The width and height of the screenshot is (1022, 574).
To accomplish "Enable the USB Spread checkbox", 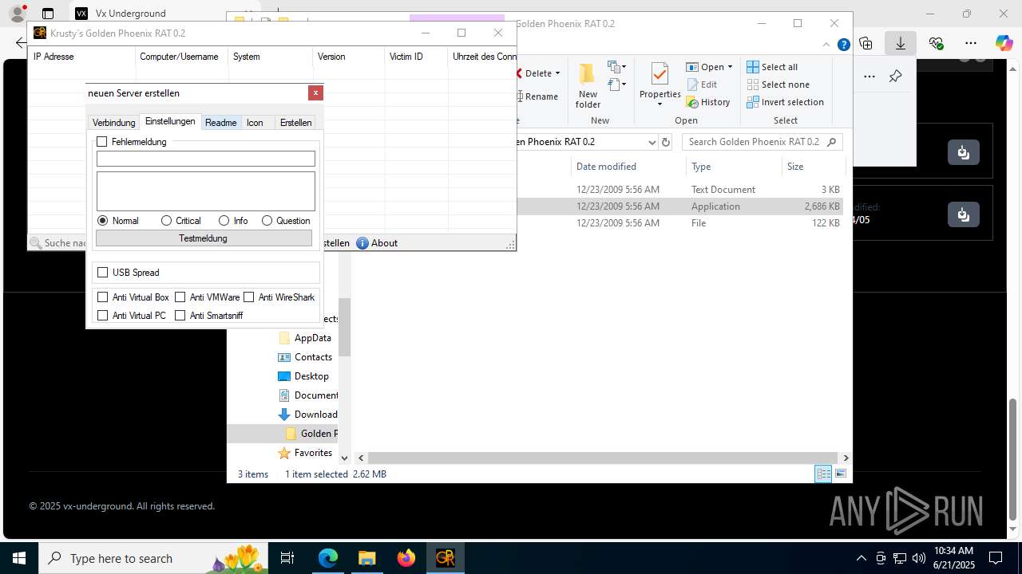I will [x=102, y=273].
